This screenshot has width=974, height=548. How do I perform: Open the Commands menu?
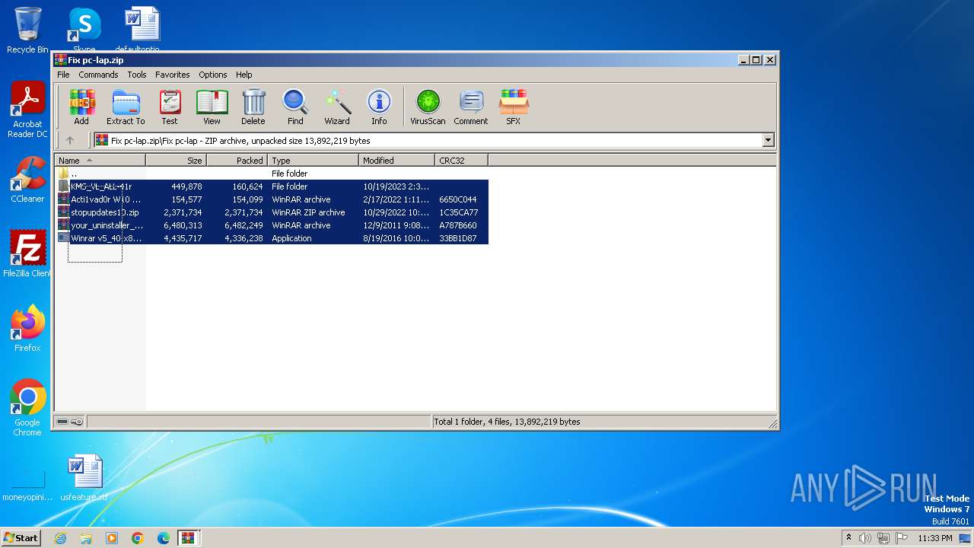98,75
